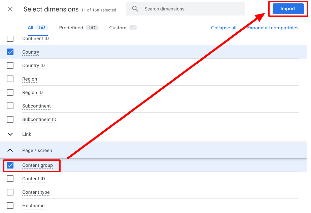The image size is (311, 213).
Task: Collapse the Page / screen section
Action: pos(10,150)
